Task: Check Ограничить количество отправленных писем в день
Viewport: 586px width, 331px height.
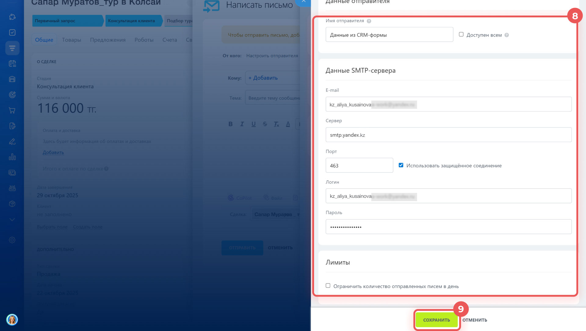Action: (x=328, y=286)
